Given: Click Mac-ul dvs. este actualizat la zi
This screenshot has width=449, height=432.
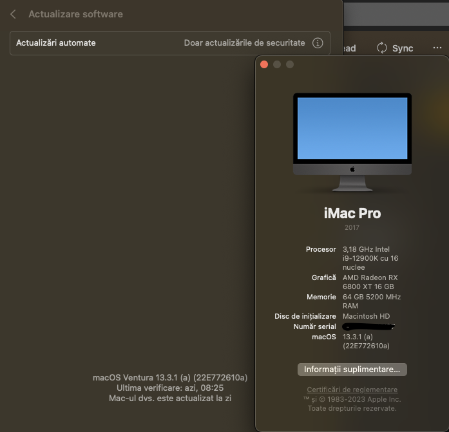Looking at the screenshot, I should (x=170, y=399).
